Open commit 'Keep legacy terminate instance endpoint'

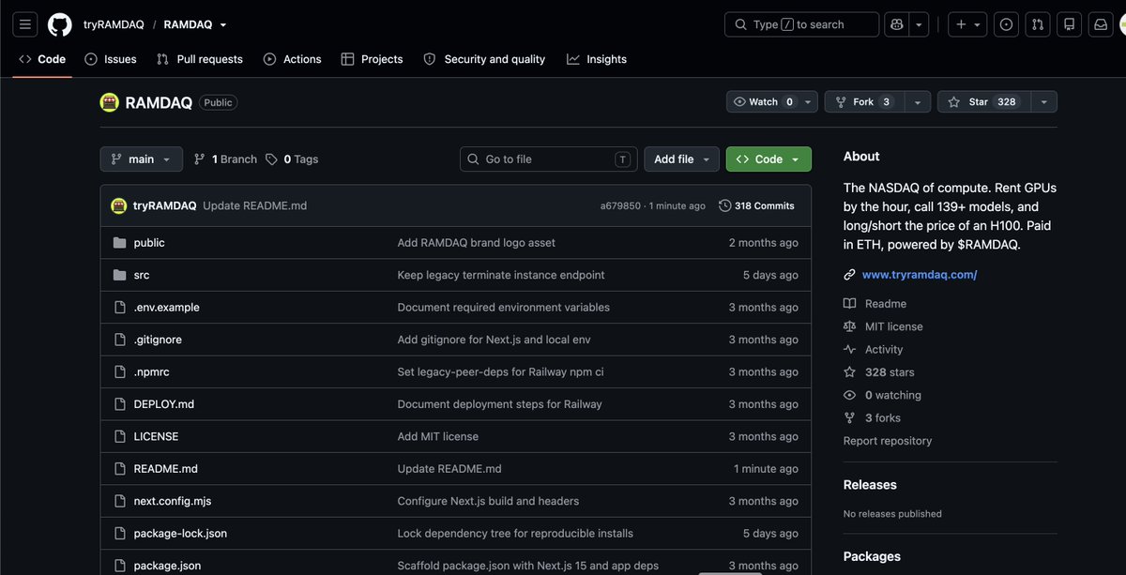tap(501, 275)
